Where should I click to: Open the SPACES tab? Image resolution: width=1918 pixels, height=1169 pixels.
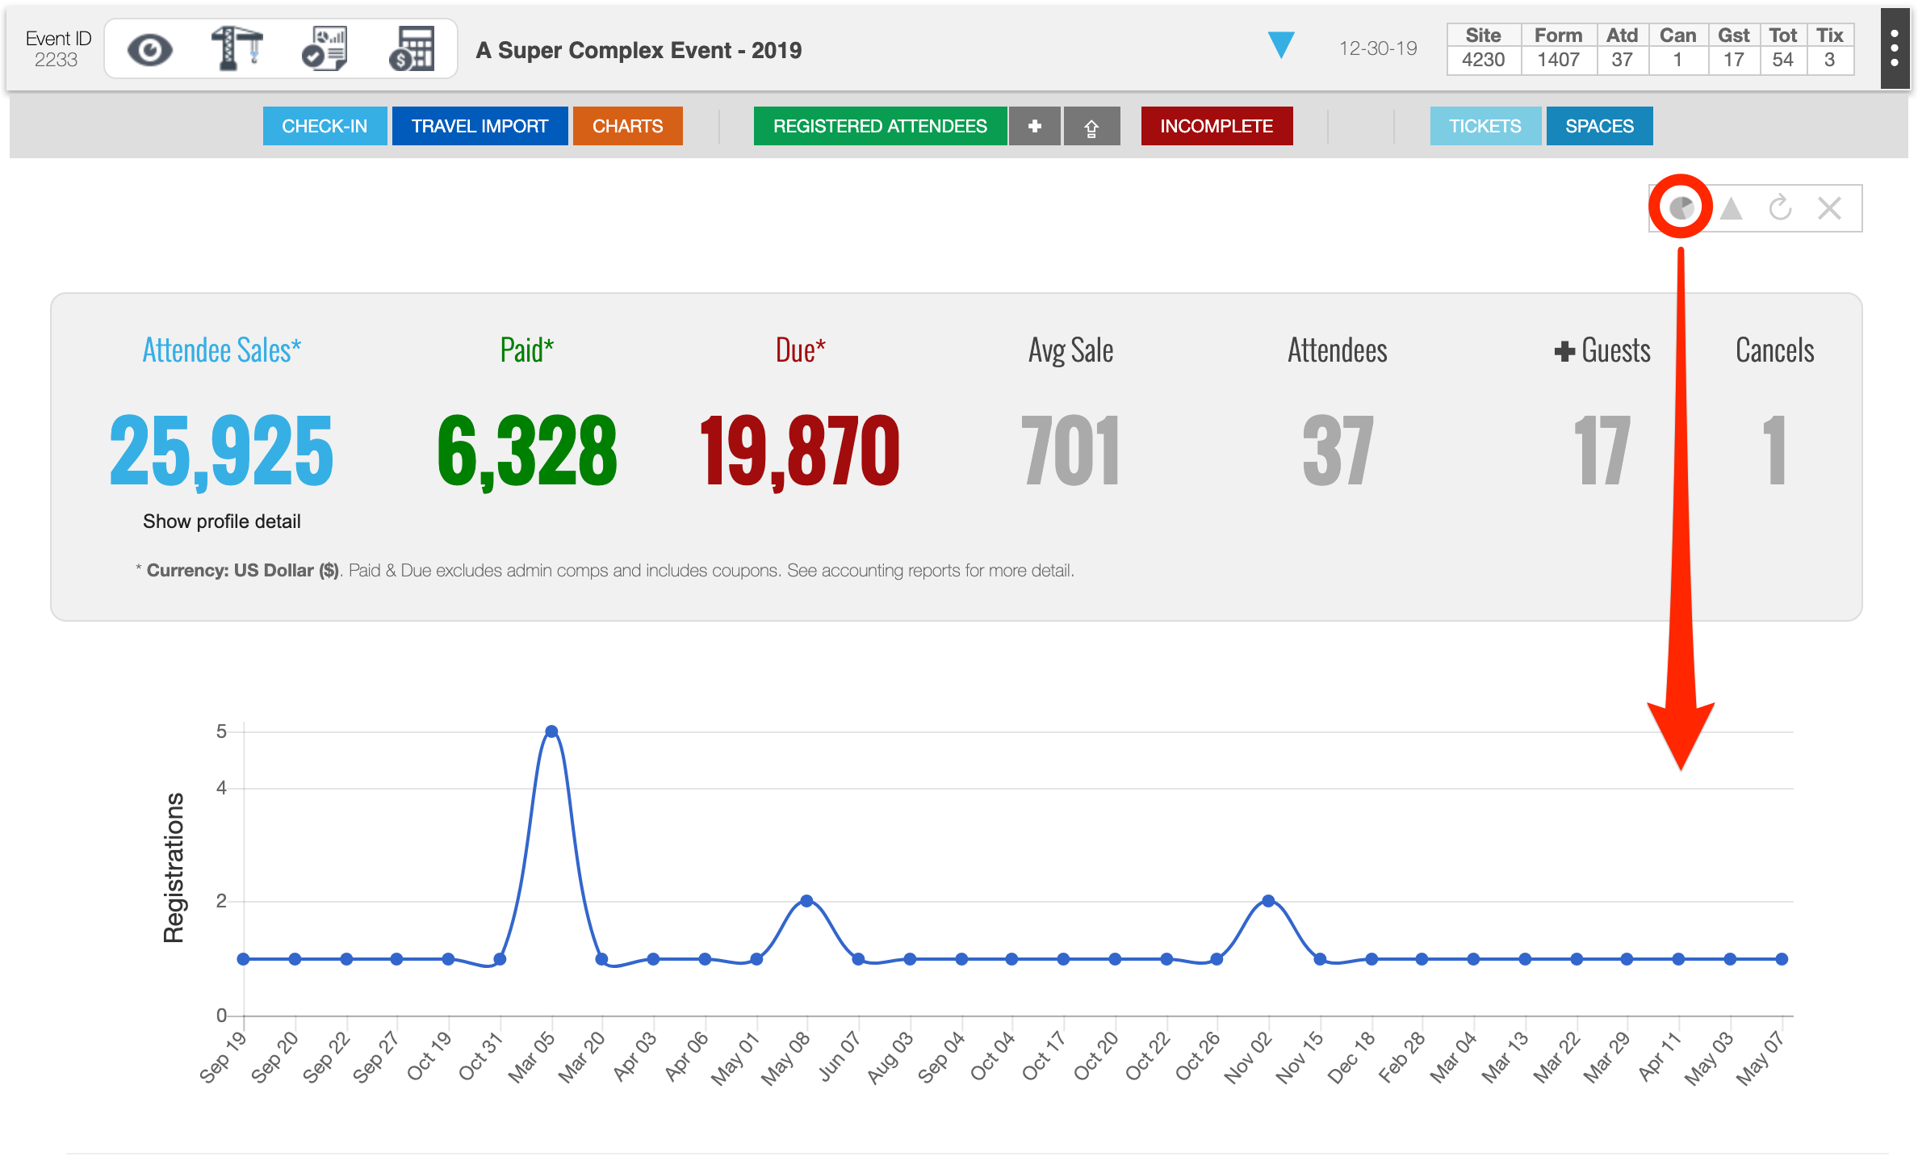[x=1599, y=126]
